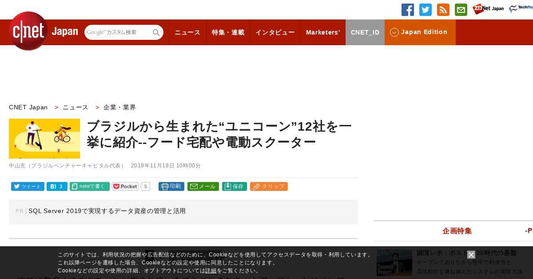This screenshot has width=533, height=279.
Task: Open the 特集・連載 menu
Action: [228, 32]
